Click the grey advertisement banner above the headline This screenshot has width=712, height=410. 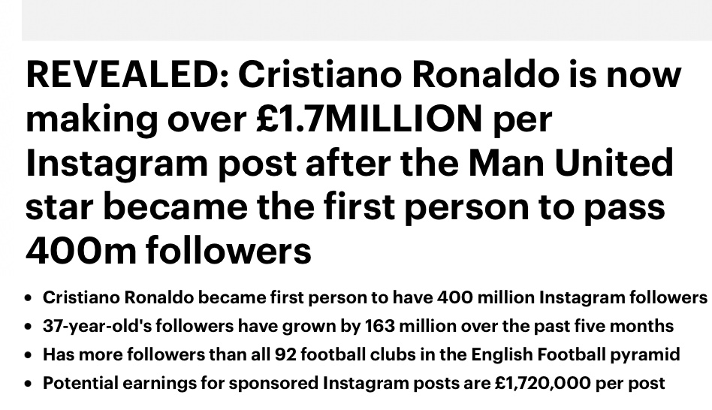(x=367, y=20)
